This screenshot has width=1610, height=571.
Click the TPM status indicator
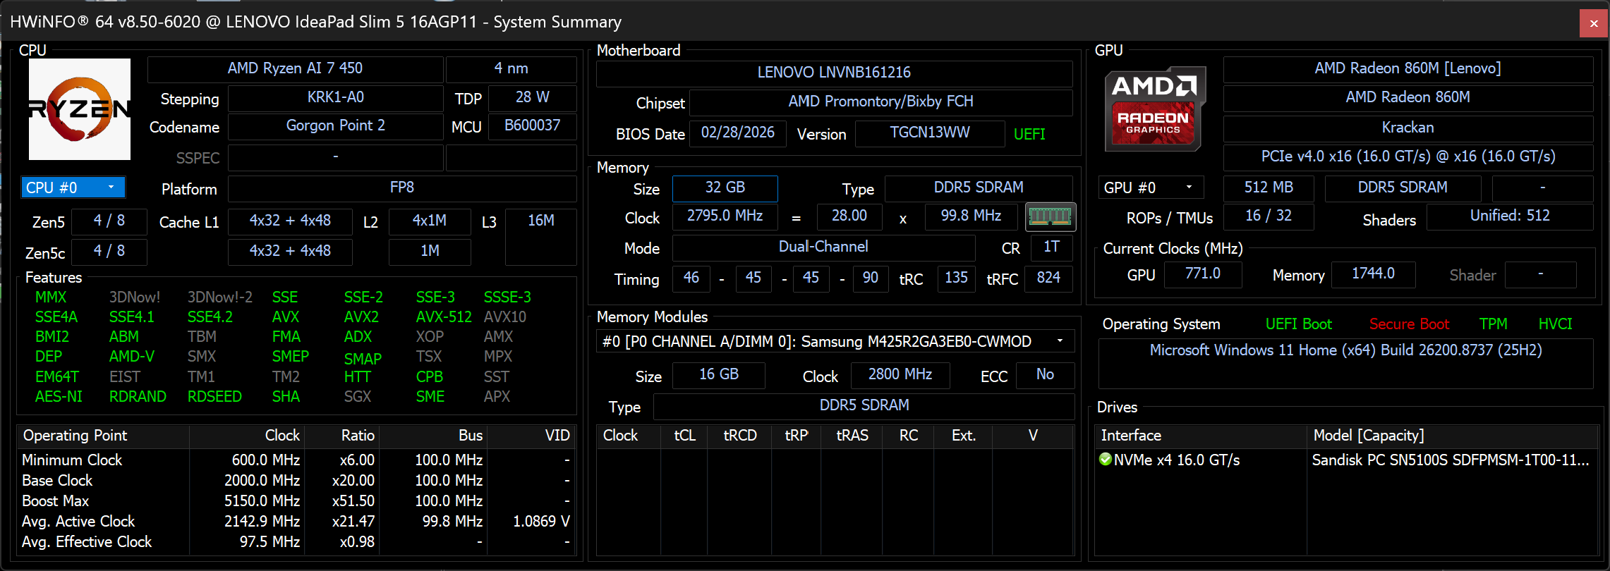click(x=1493, y=324)
